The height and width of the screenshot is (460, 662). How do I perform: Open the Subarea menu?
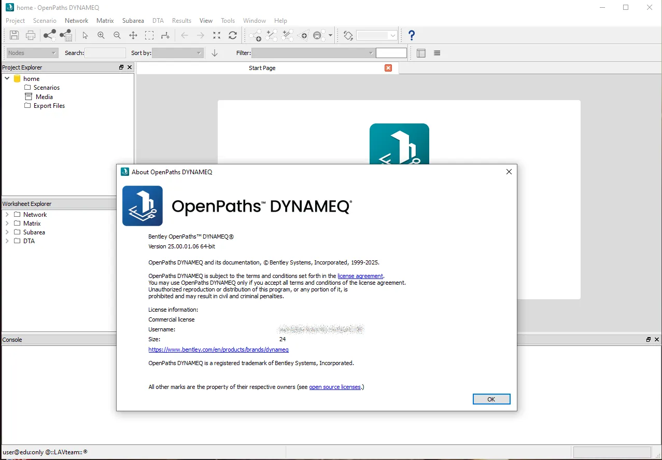(133, 21)
